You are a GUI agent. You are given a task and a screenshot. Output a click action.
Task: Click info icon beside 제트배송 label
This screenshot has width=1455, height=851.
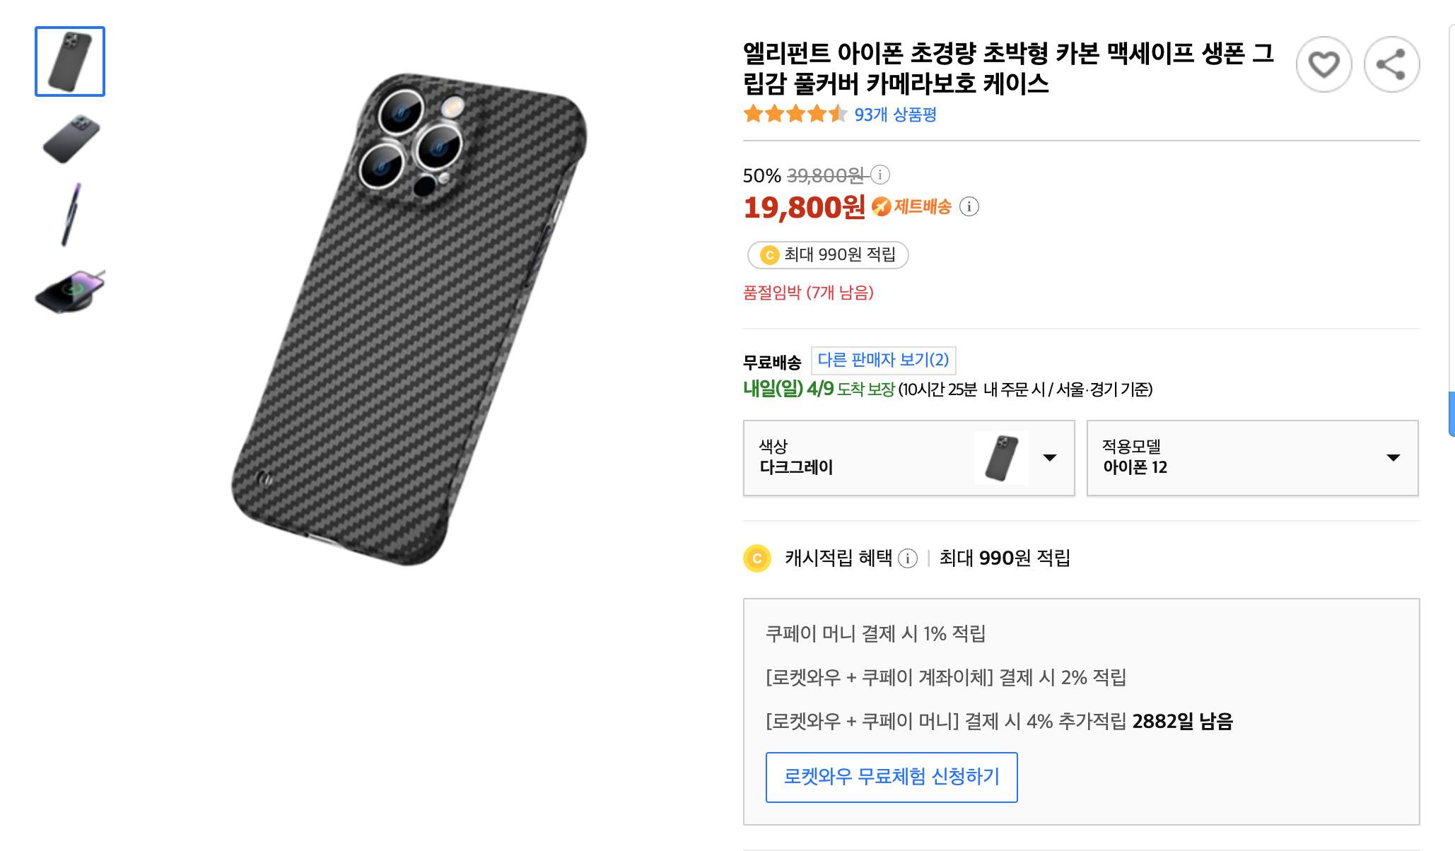click(970, 207)
